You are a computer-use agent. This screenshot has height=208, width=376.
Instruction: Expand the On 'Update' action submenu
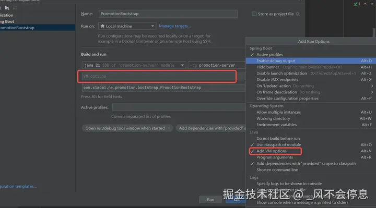click(311, 86)
